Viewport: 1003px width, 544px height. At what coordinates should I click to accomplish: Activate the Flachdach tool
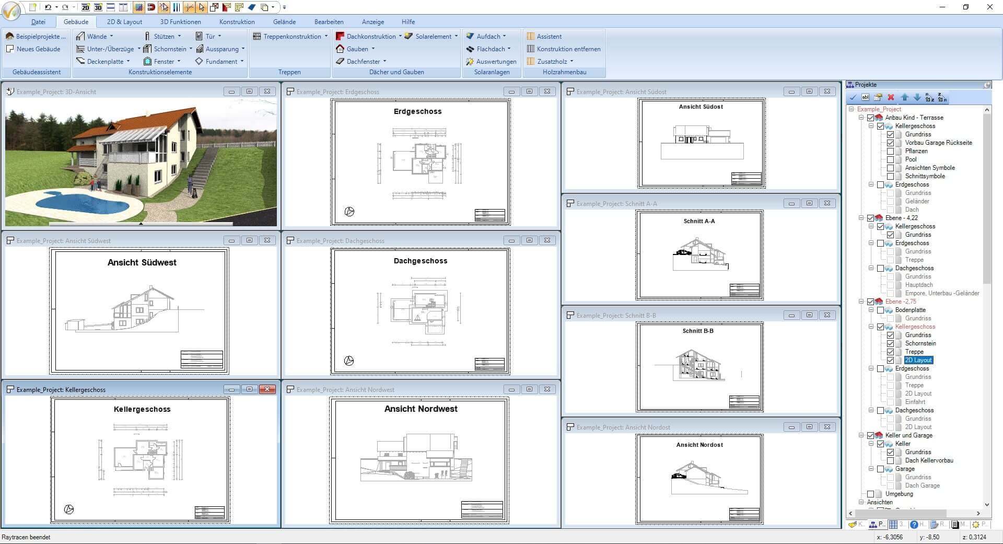pyautogui.click(x=489, y=49)
